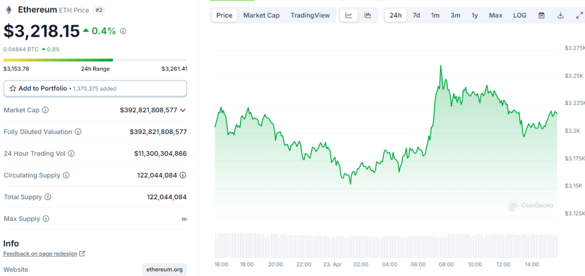Image resolution: width=585 pixels, height=276 pixels.
Task: Select the 1y time range
Action: pos(475,15)
